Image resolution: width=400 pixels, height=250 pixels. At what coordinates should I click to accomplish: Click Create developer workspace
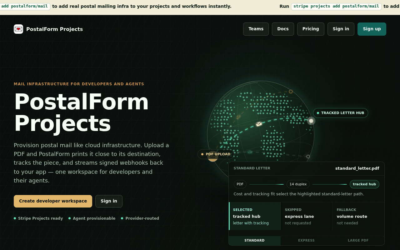pyautogui.click(x=53, y=201)
